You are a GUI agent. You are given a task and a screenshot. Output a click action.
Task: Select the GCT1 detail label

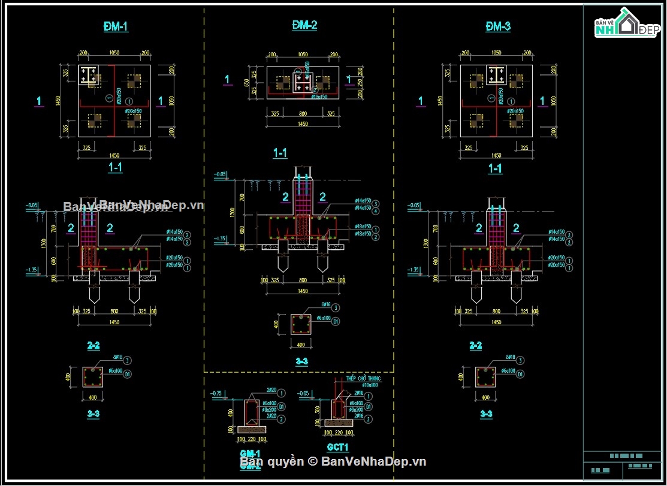338,447
